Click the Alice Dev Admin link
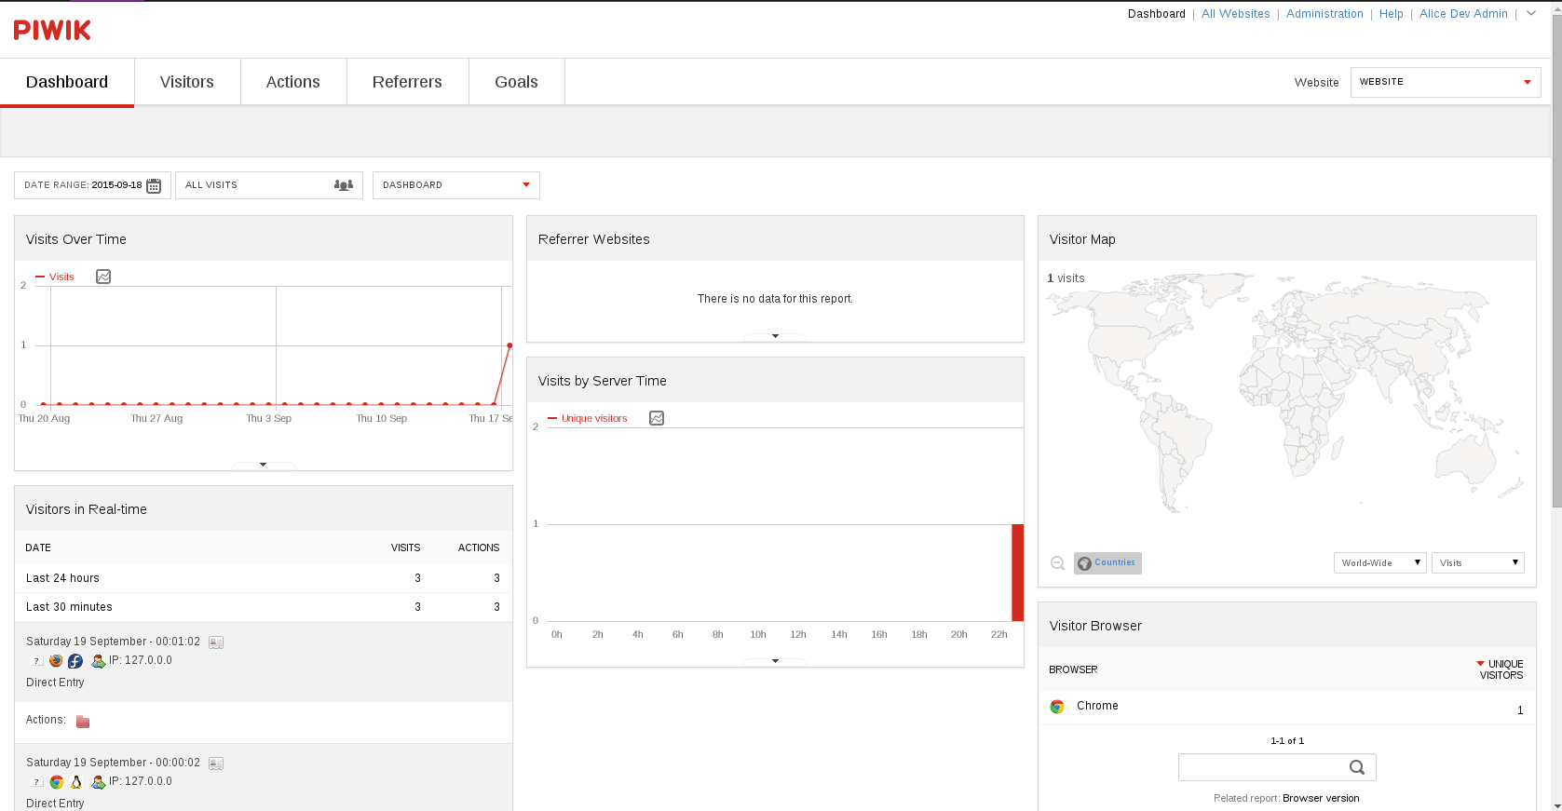Screen dimensions: 1562x811 [1463, 14]
